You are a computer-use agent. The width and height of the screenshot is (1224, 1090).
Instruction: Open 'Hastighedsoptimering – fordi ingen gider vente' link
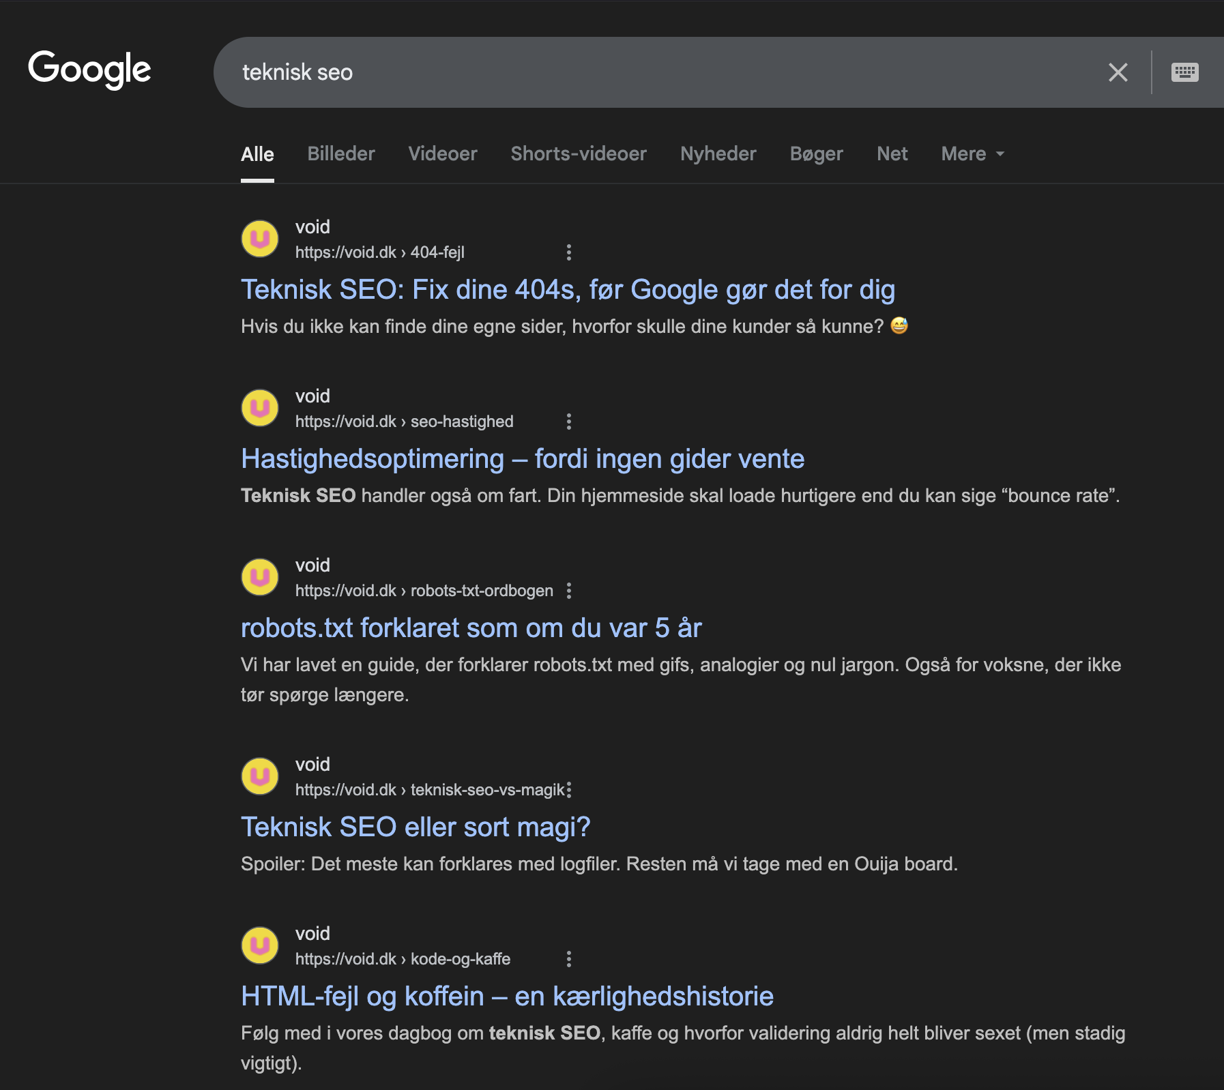pyautogui.click(x=523, y=459)
